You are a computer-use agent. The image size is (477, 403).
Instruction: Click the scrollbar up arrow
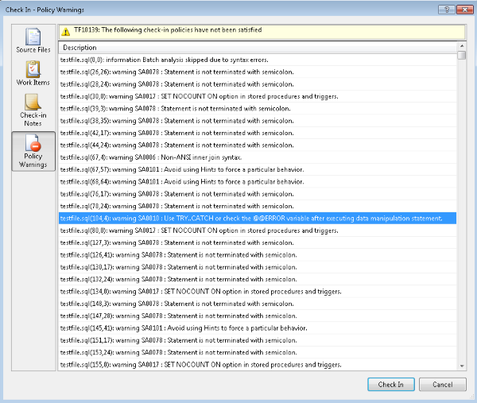pos(462,45)
